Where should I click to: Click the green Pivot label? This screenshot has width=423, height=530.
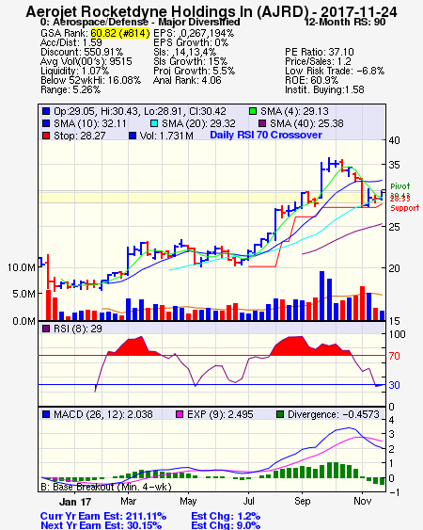click(x=400, y=186)
